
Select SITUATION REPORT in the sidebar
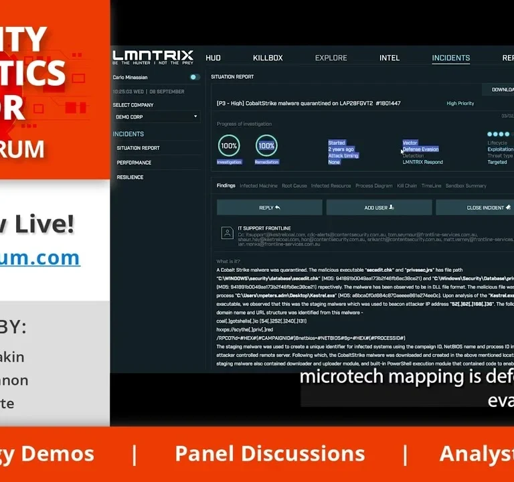[138, 148]
